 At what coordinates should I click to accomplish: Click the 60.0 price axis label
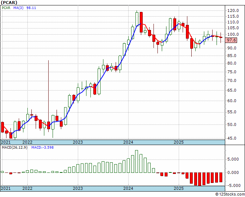tap(232, 101)
